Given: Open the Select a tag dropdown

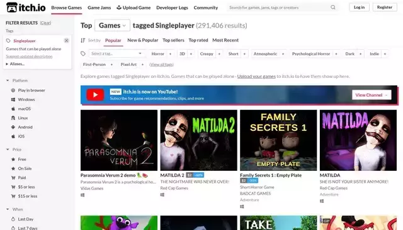Looking at the screenshot, I should [116, 53].
